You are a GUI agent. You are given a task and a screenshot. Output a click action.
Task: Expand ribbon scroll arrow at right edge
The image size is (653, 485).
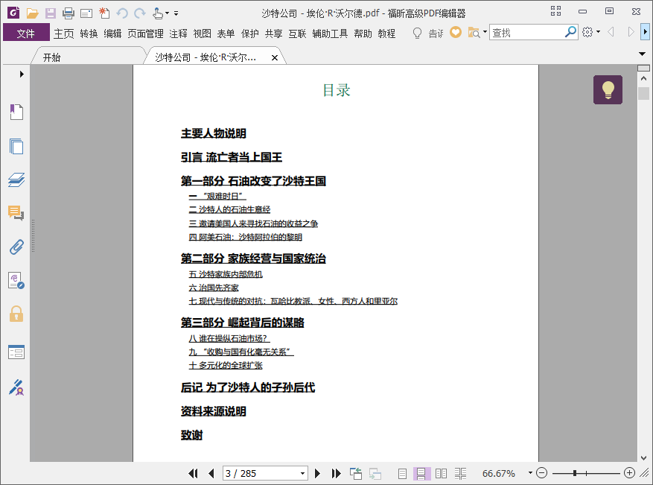pos(645,32)
